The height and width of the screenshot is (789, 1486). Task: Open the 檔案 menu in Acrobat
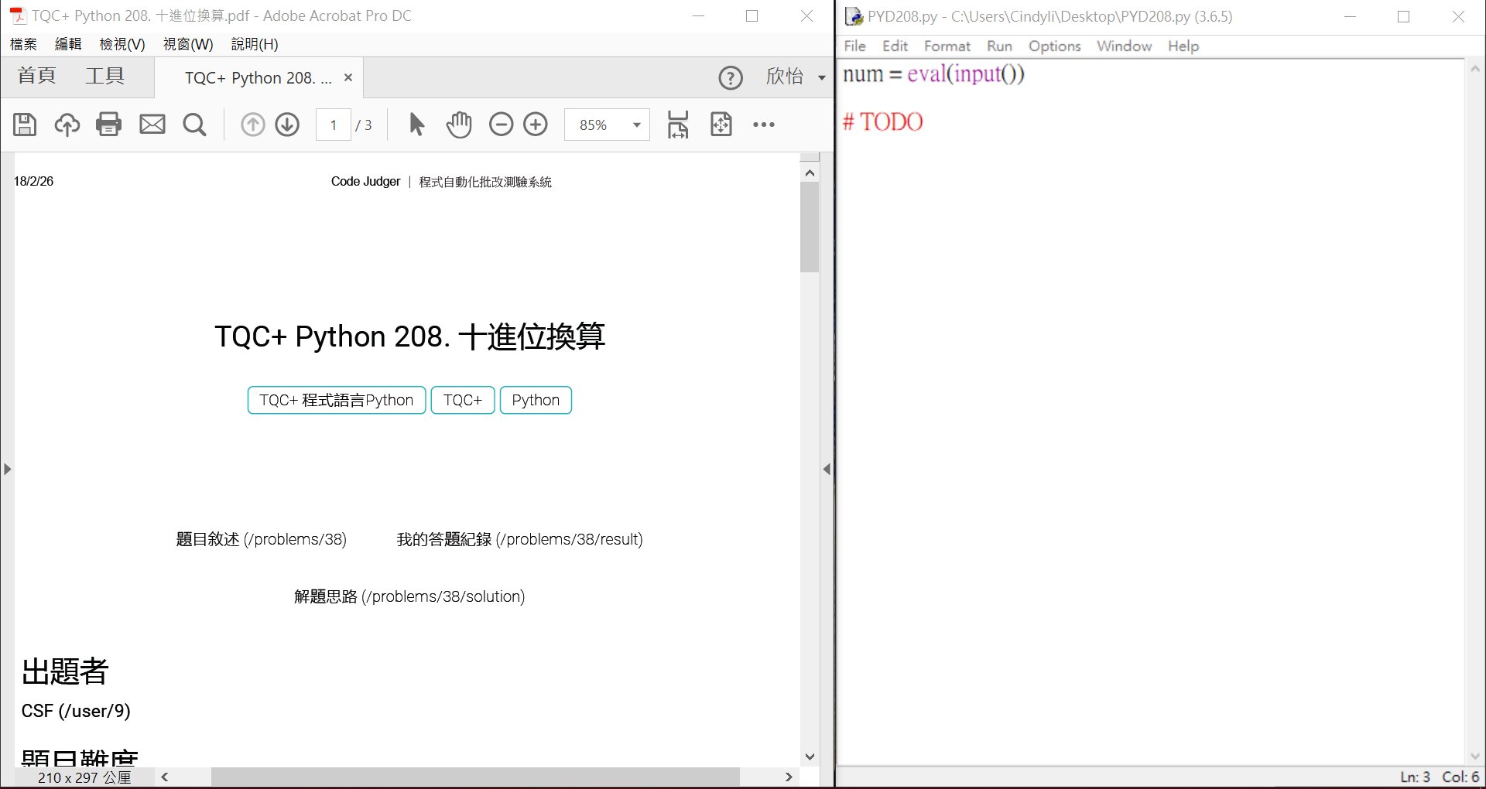pos(23,44)
